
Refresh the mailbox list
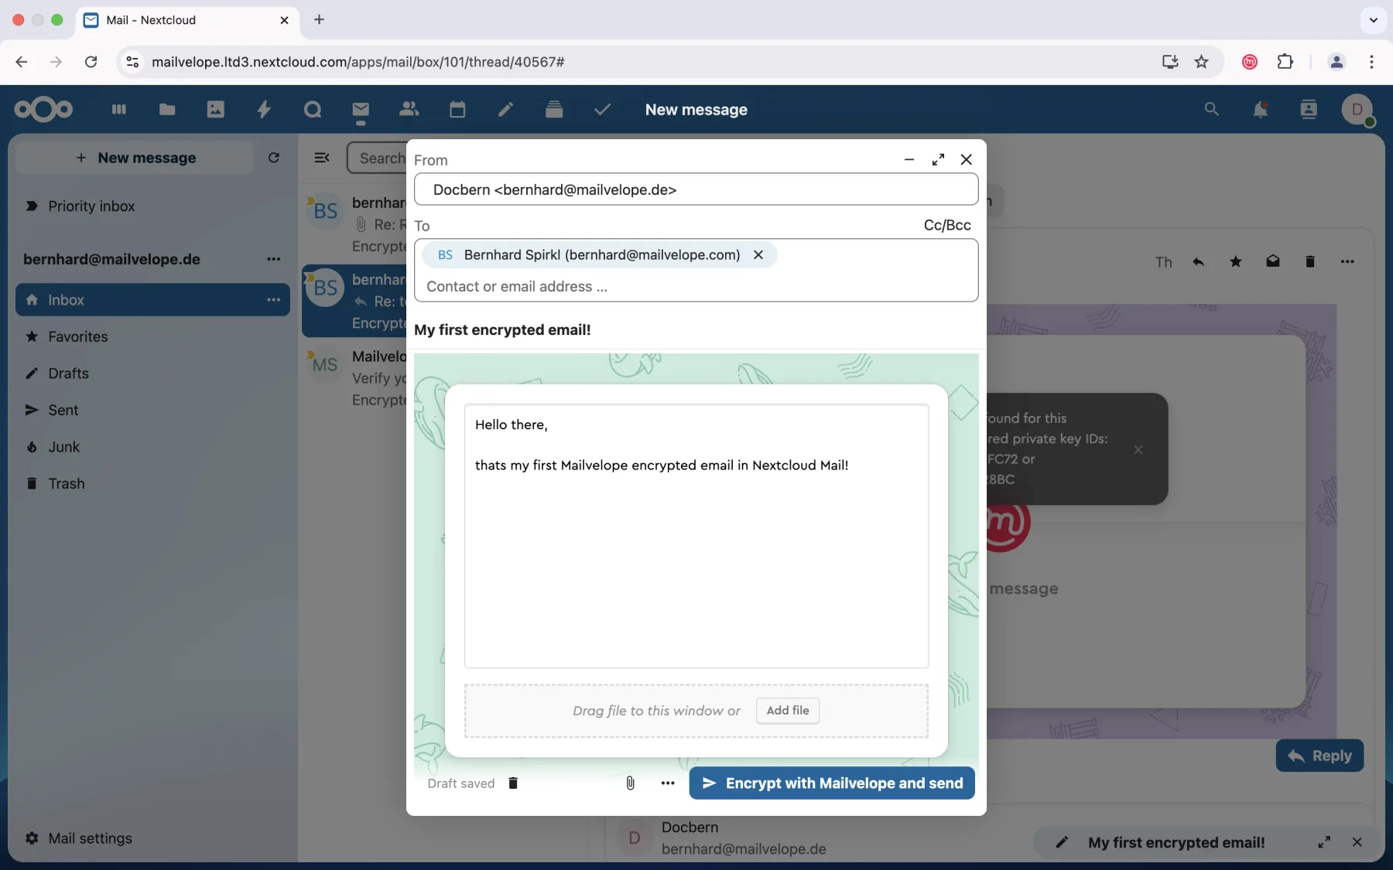(274, 158)
